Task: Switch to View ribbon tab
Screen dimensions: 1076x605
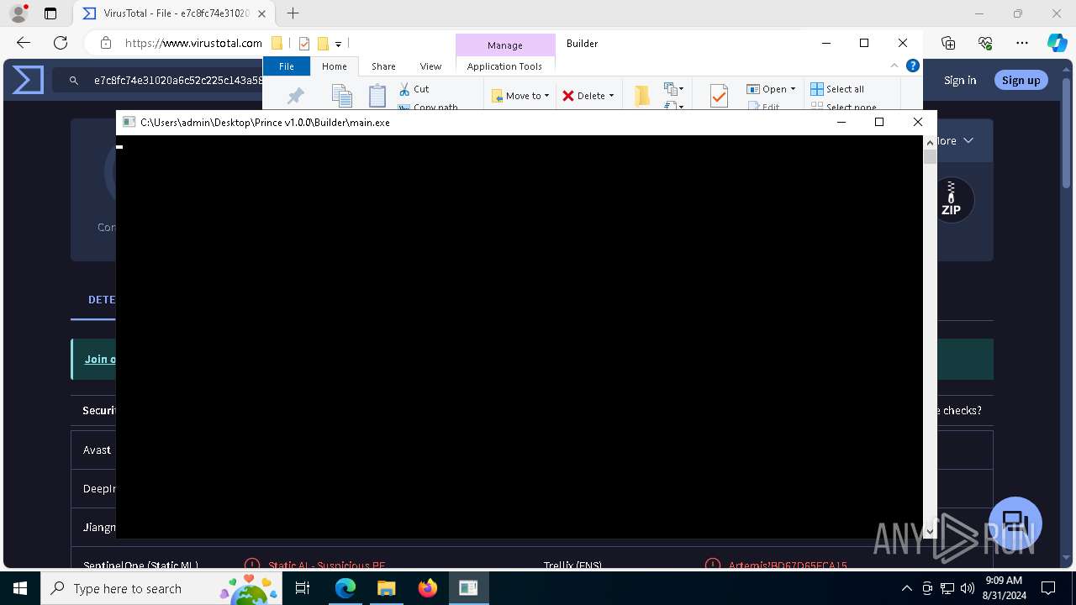Action: (x=430, y=66)
